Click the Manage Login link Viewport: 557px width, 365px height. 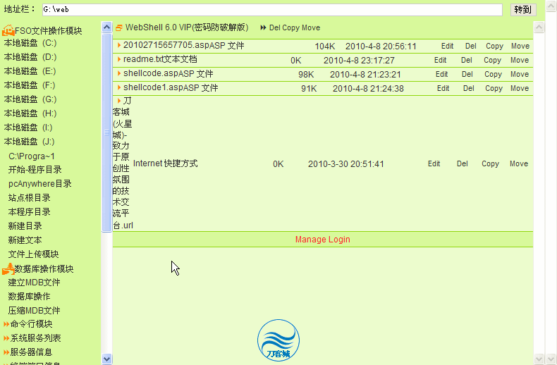(x=322, y=240)
